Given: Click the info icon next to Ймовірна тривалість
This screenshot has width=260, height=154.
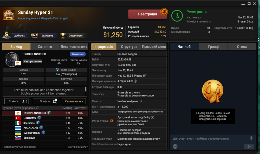Looking at the screenshot, I should (x=135, y=81).
